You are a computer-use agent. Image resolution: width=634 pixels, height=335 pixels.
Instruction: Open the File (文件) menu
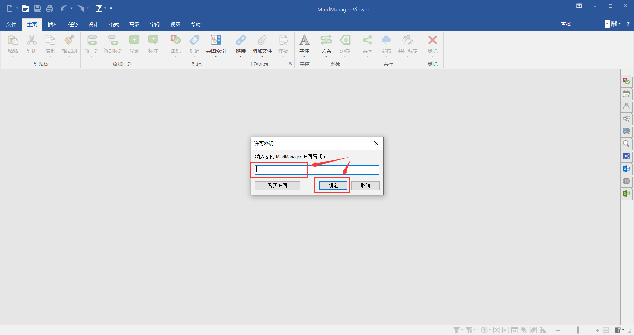click(11, 25)
